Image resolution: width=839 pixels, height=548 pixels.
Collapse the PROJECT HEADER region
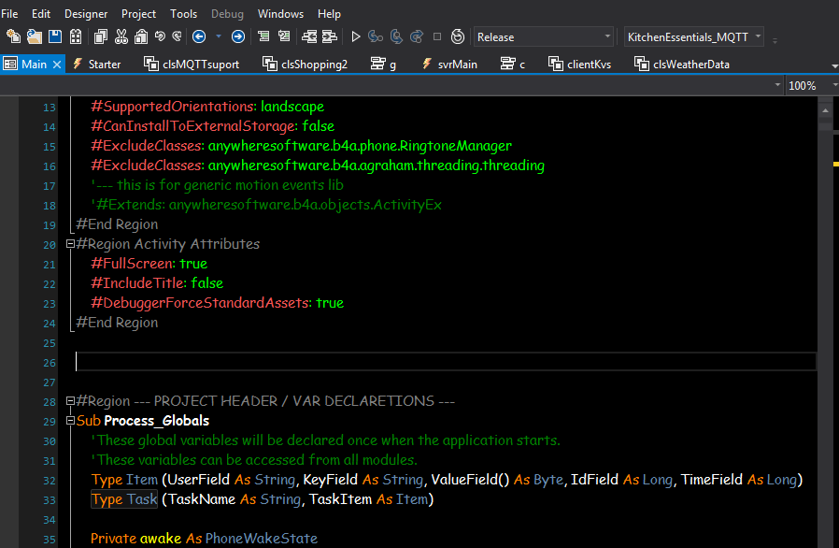click(70, 400)
